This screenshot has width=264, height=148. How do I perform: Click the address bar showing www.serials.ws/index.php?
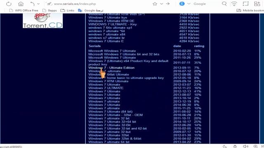(x=75, y=4)
